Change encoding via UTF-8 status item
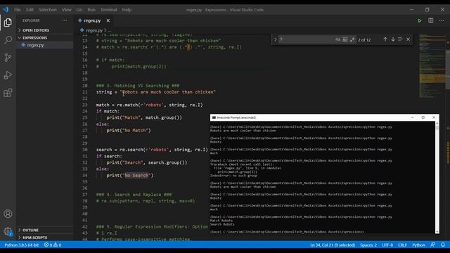The width and height of the screenshot is (450, 253). coord(387,245)
